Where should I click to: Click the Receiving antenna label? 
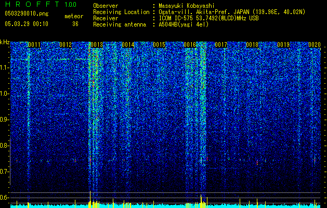click(x=120, y=24)
